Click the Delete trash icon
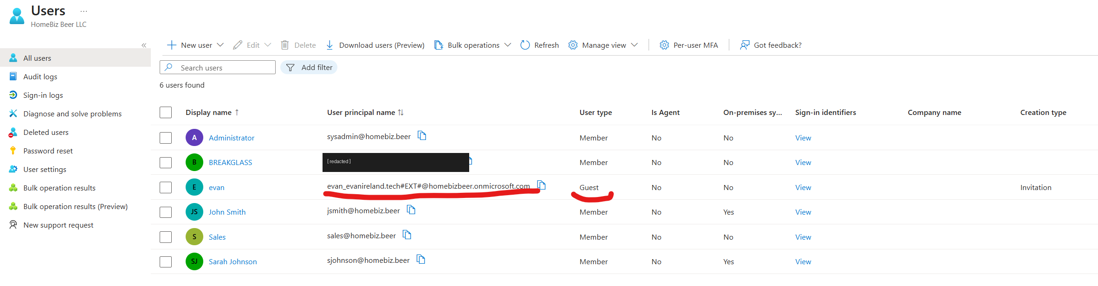The width and height of the screenshot is (1098, 286). [285, 45]
